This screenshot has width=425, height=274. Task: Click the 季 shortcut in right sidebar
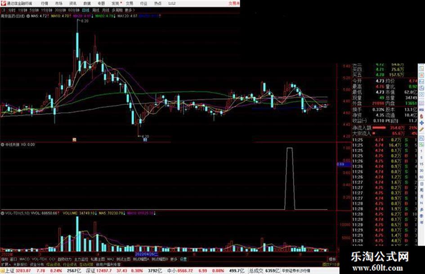click(421, 216)
